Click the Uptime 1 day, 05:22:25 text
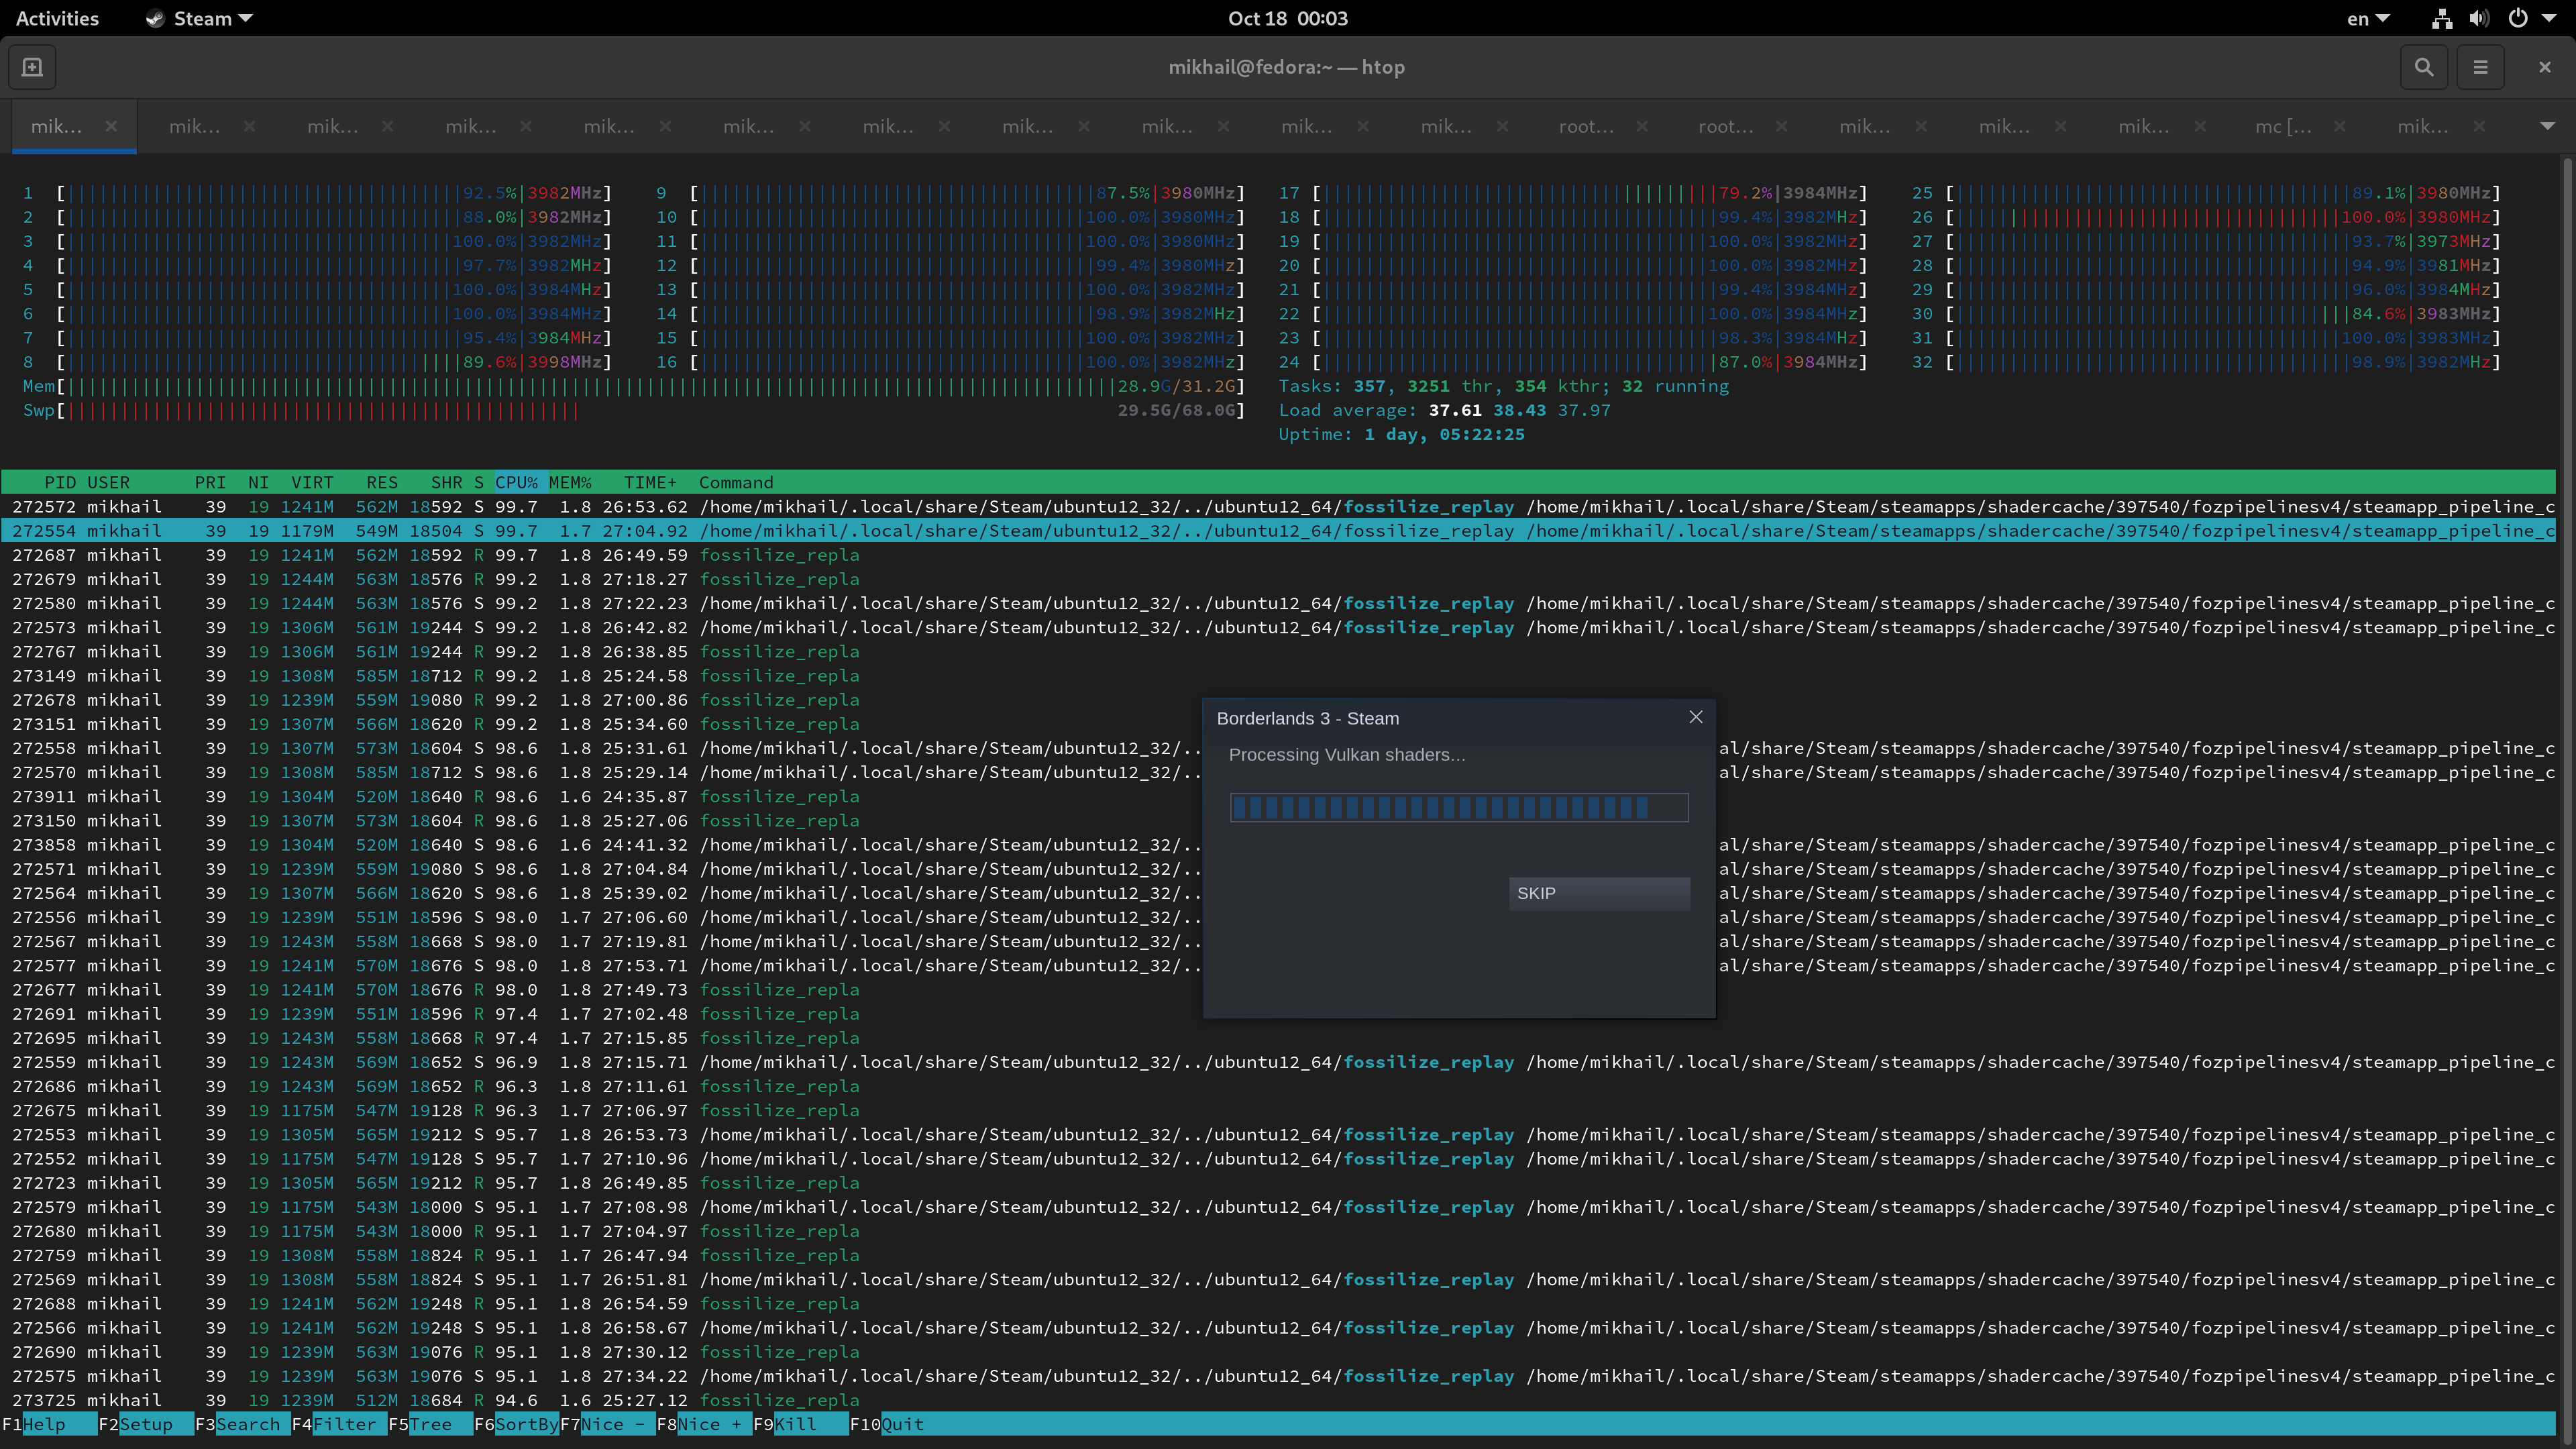Viewport: 2576px width, 1449px height. pos(1402,434)
